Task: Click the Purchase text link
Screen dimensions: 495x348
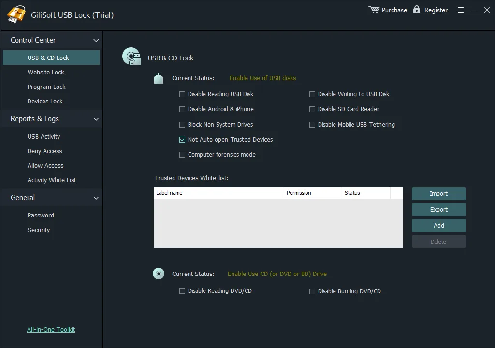Action: pos(394,10)
